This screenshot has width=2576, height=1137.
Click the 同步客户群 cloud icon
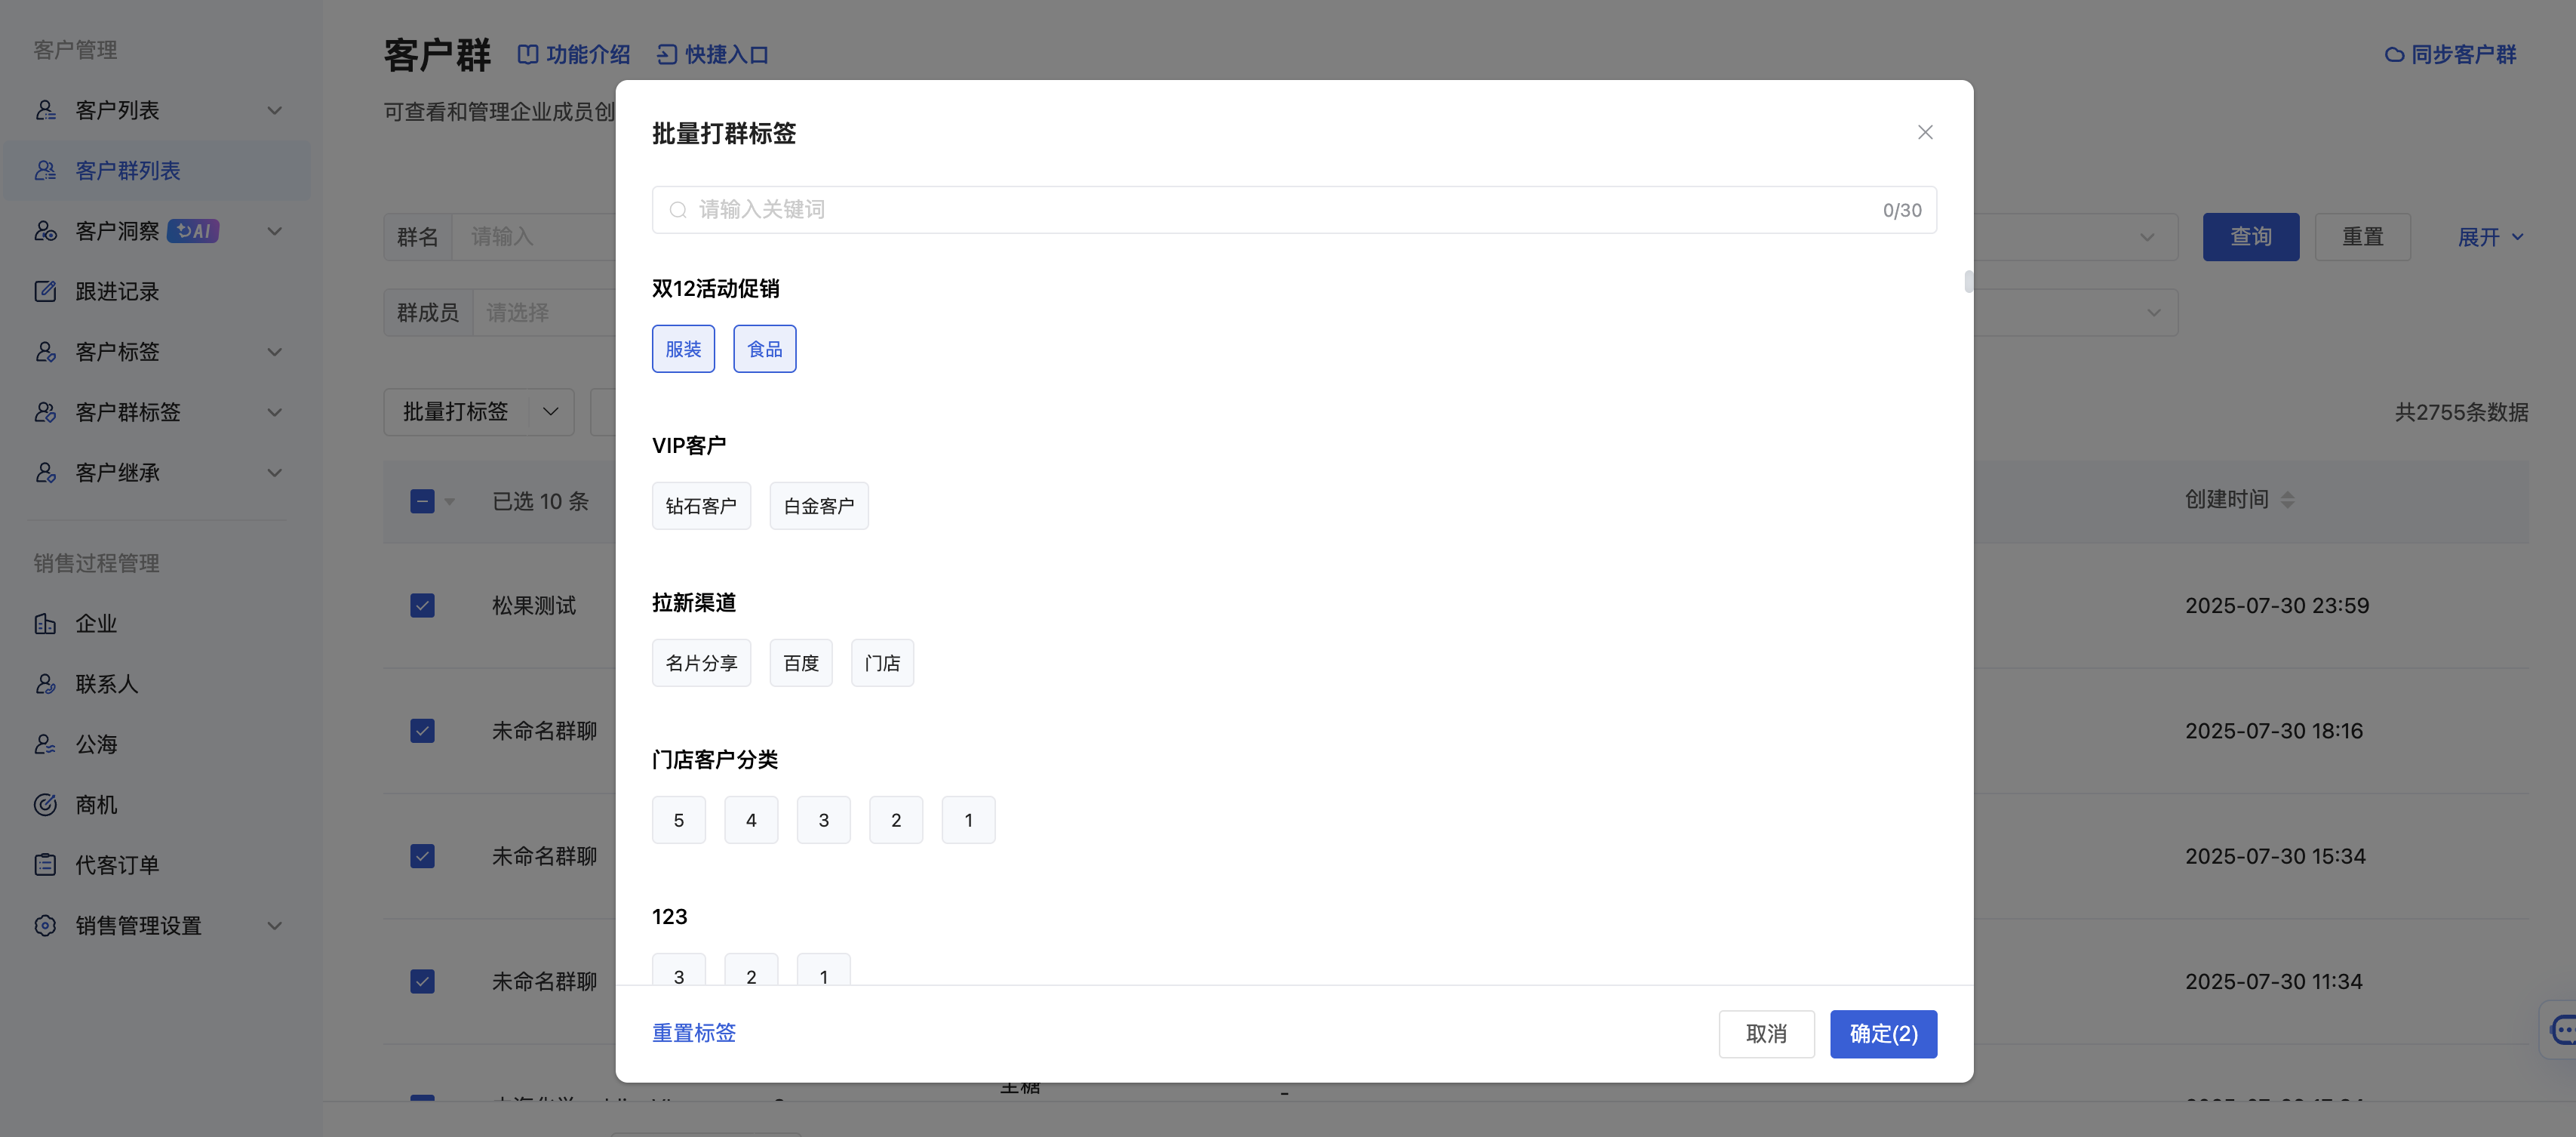(2394, 55)
